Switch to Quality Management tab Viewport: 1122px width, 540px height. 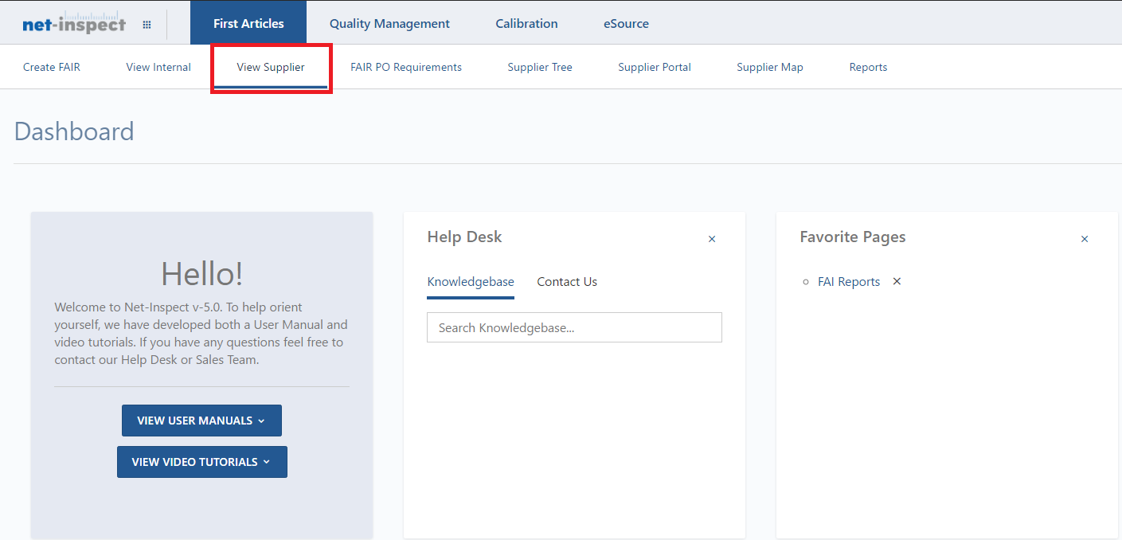tap(389, 23)
